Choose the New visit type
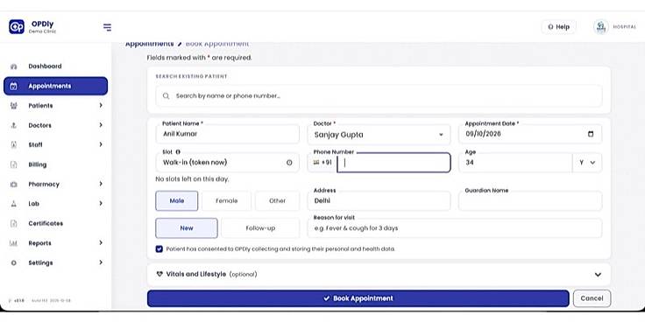The height and width of the screenshot is (322, 645). (187, 228)
